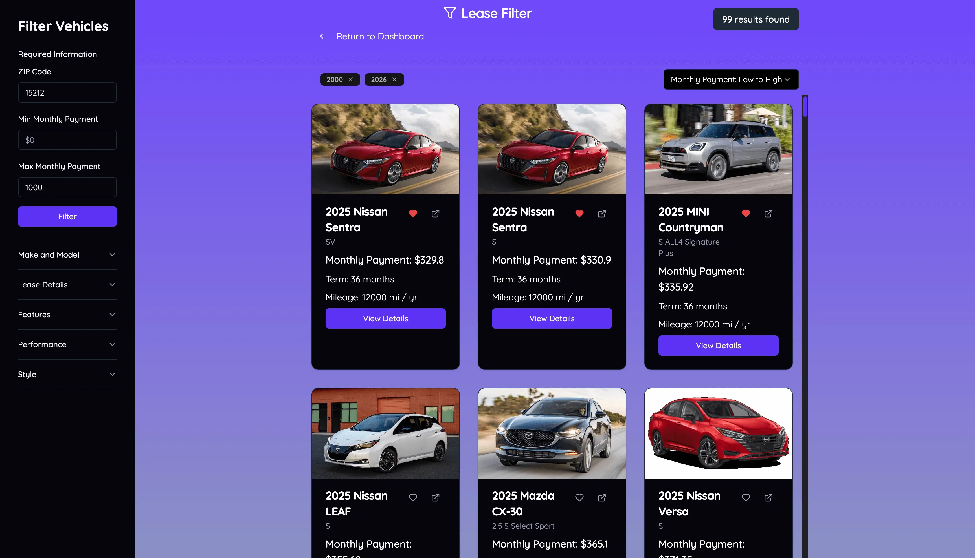
Task: Remove the 2000 filter chip via X
Action: coord(351,79)
